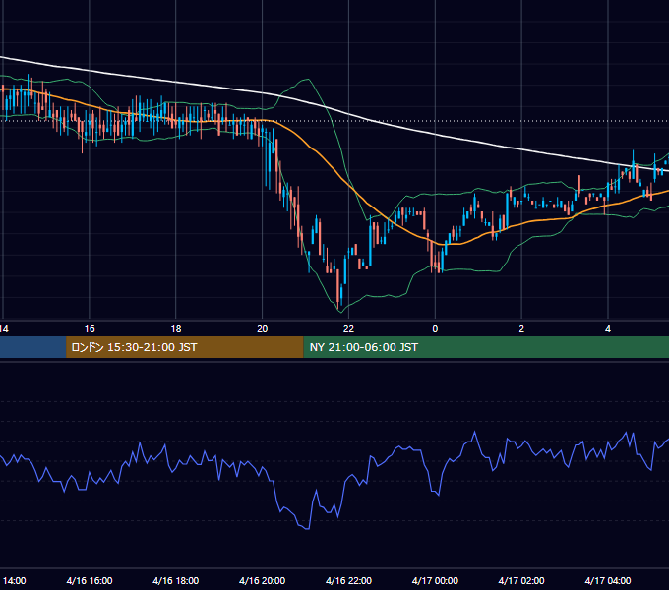Click the 22 label on upper time axis

coord(348,329)
